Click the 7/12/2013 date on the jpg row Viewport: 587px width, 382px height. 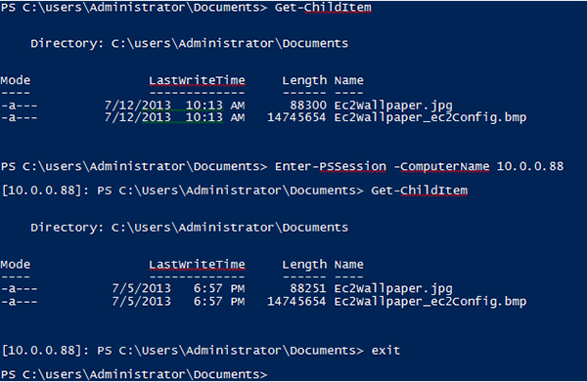click(138, 106)
